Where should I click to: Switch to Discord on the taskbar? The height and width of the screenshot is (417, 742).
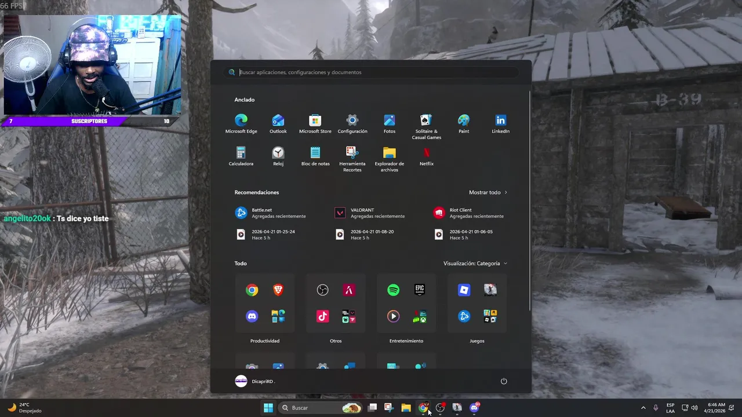tap(474, 408)
